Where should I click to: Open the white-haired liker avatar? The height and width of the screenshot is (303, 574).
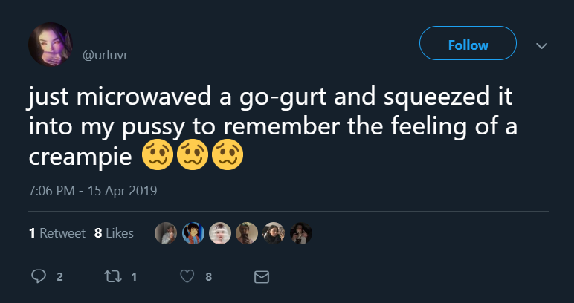click(x=220, y=233)
